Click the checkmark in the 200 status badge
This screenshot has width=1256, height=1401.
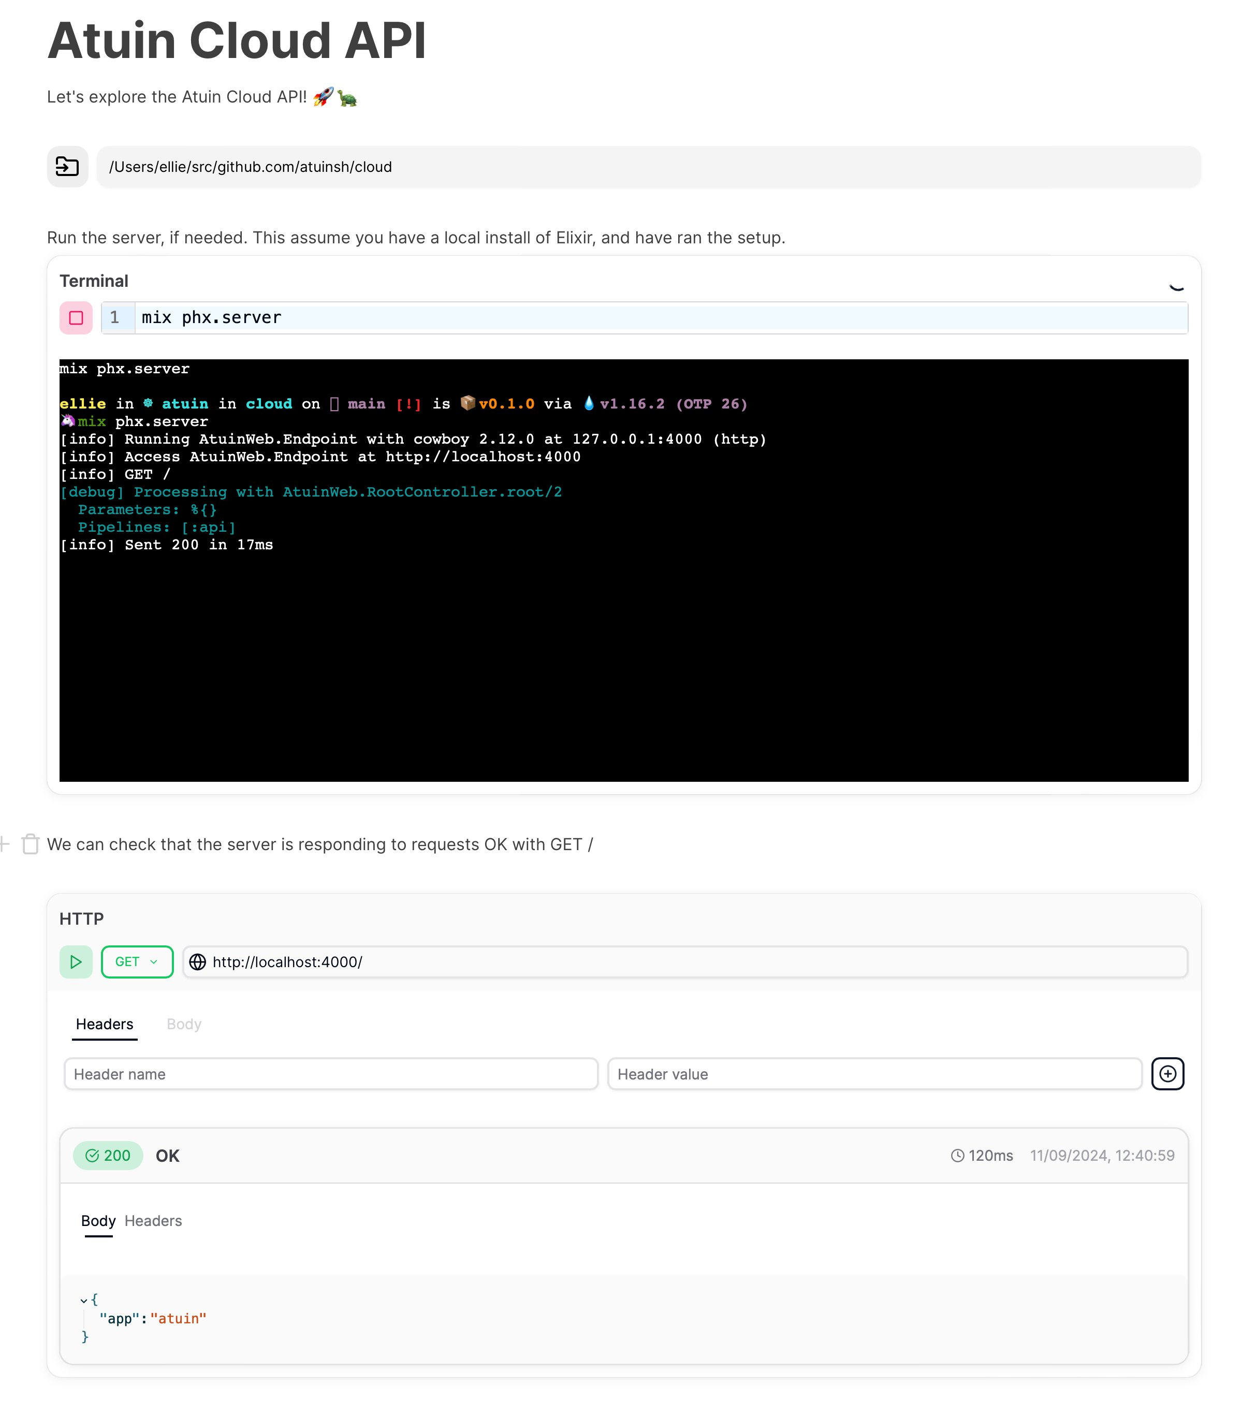point(92,1155)
